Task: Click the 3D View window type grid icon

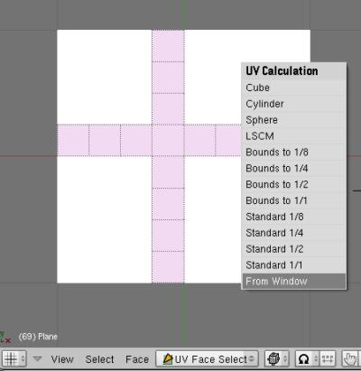Action: [x=11, y=358]
